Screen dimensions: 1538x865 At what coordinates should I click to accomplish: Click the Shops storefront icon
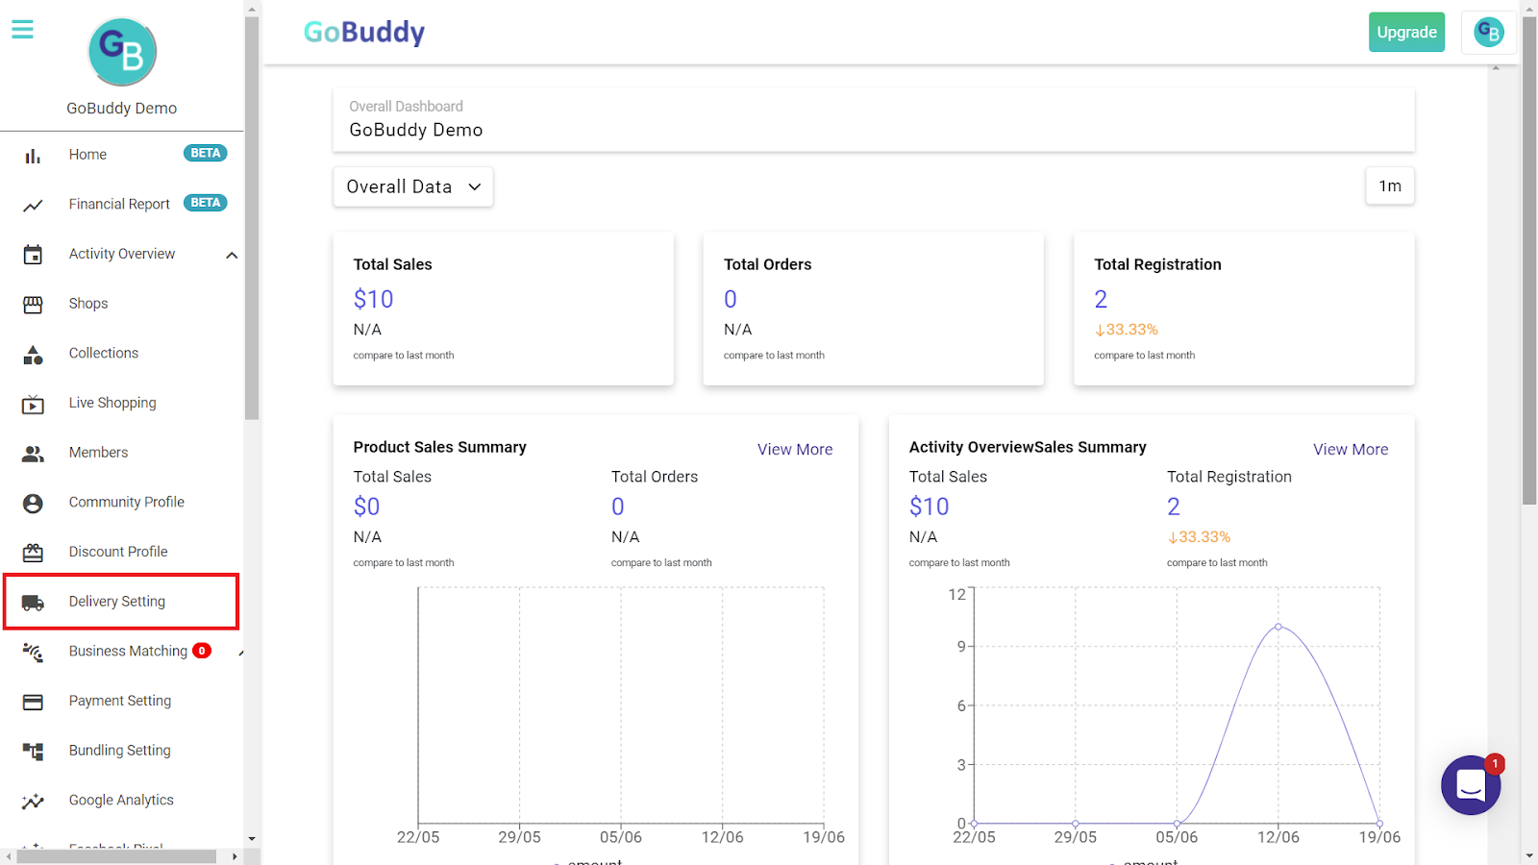[x=33, y=305]
